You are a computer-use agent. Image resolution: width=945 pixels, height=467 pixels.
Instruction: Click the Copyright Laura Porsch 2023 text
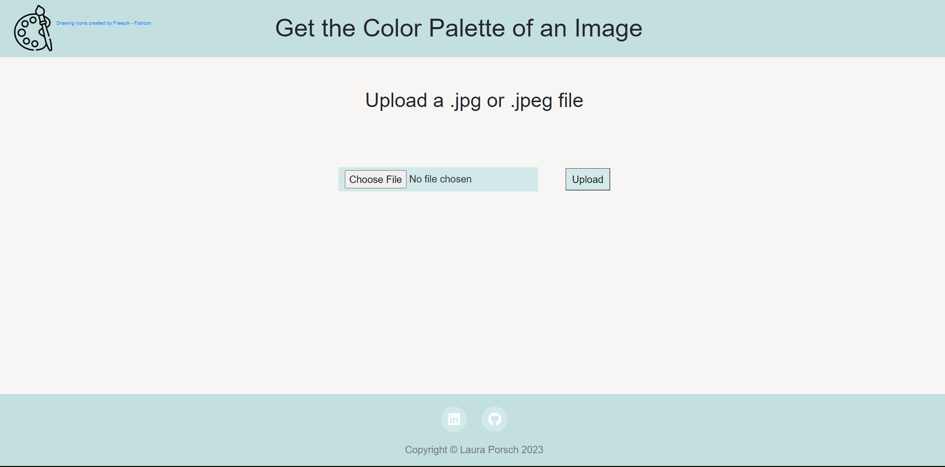click(x=473, y=449)
